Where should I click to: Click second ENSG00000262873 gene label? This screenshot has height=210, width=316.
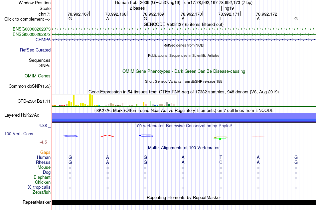tap(32, 34)
